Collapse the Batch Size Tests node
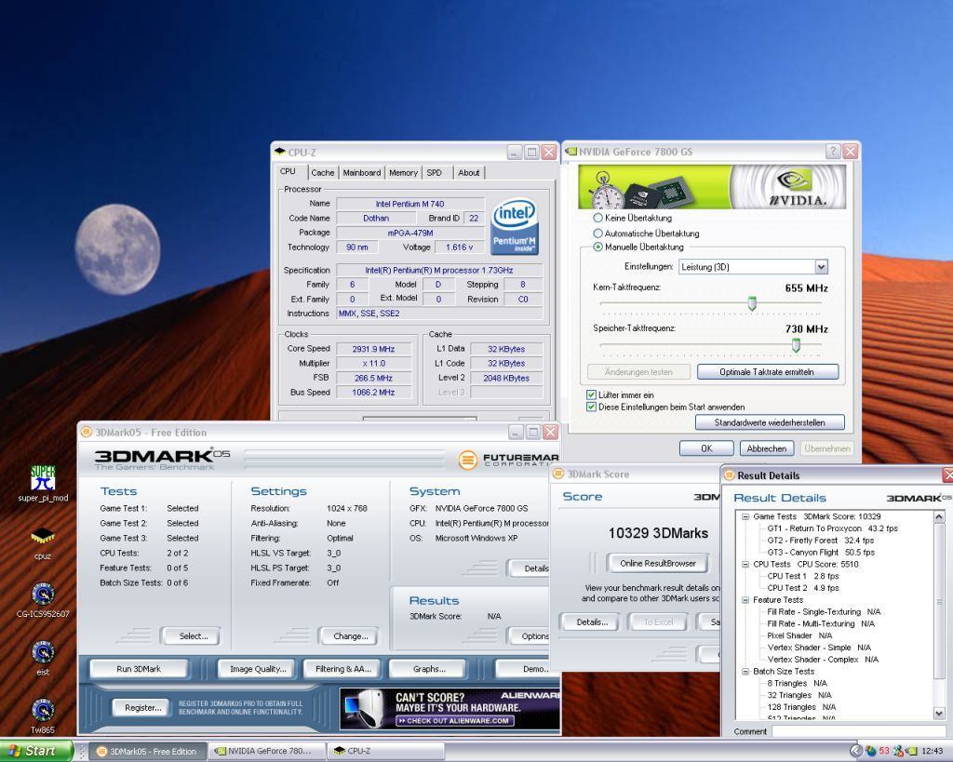Screen dimensions: 953x762 coord(745,672)
